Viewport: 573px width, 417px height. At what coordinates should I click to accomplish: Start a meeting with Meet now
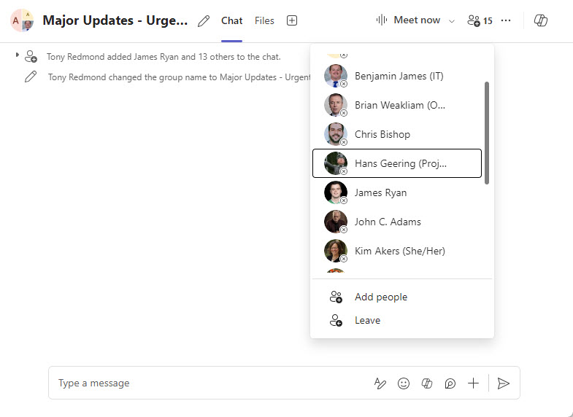pyautogui.click(x=408, y=20)
